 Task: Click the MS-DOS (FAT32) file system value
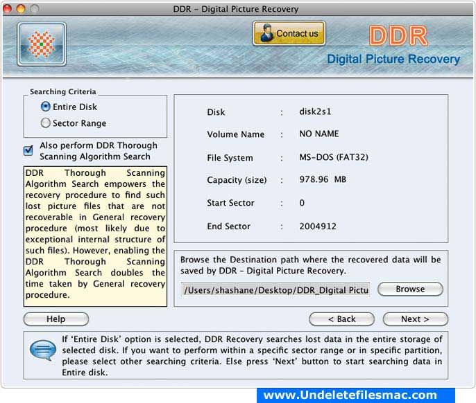tap(334, 157)
